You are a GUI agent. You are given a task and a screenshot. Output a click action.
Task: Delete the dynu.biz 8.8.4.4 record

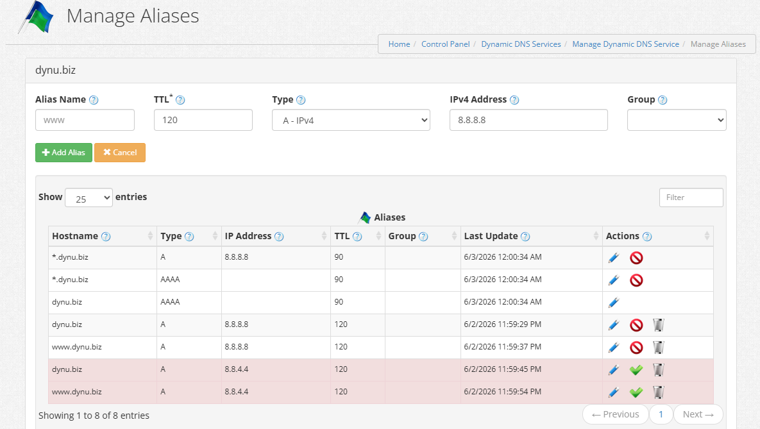pyautogui.click(x=658, y=370)
